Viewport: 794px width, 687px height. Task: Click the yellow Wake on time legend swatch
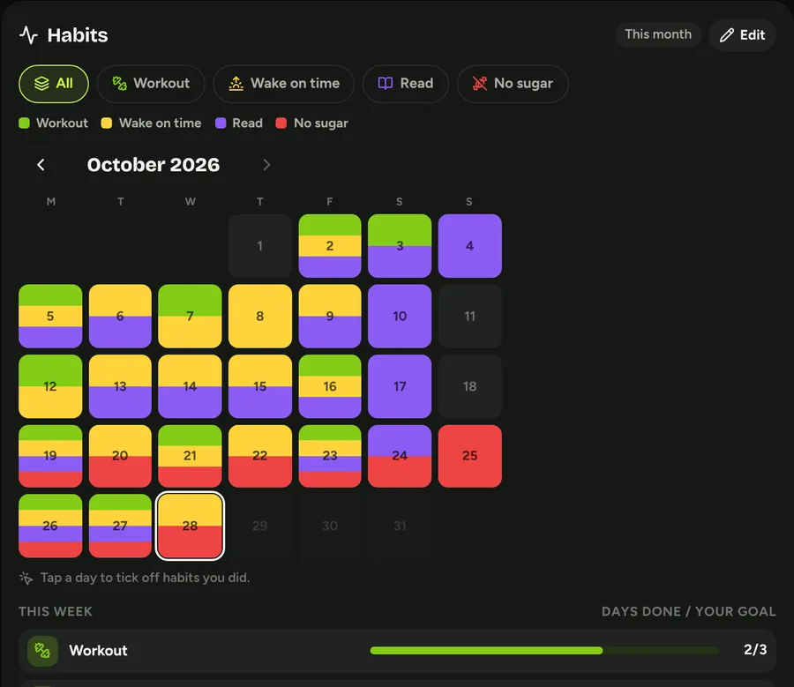pyautogui.click(x=107, y=123)
